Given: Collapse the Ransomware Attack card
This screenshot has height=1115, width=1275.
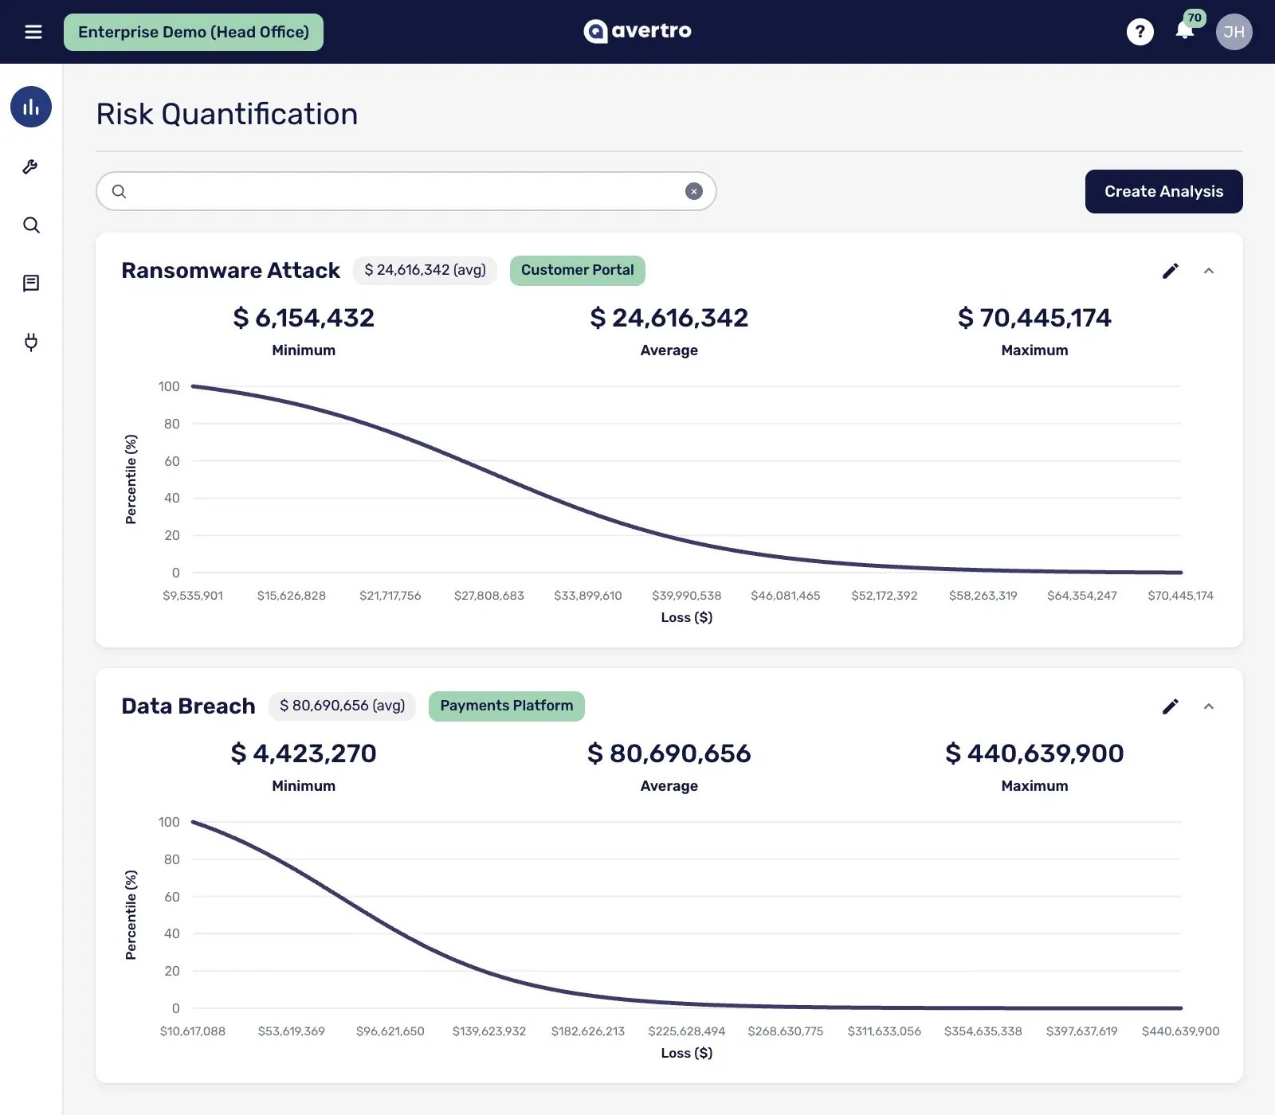Looking at the screenshot, I should click(x=1208, y=271).
